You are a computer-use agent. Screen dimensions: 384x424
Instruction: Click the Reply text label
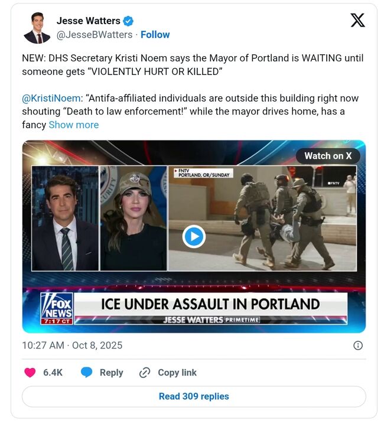tap(111, 373)
